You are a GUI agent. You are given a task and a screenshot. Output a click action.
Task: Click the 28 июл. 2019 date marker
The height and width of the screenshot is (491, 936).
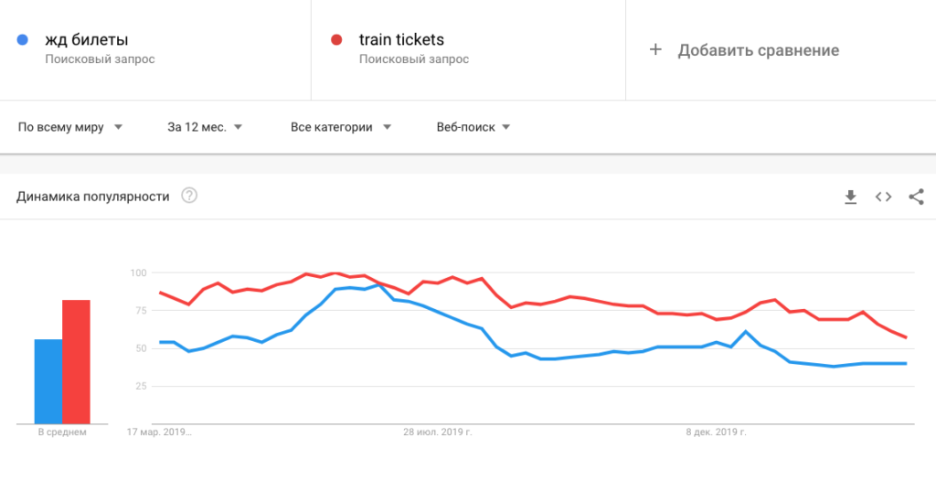pos(437,432)
